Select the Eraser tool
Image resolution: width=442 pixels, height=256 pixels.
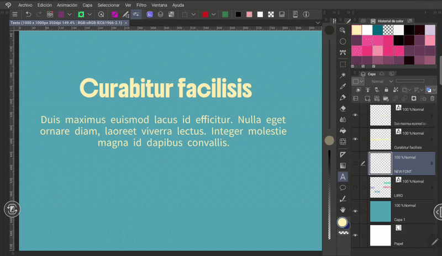coord(343,109)
